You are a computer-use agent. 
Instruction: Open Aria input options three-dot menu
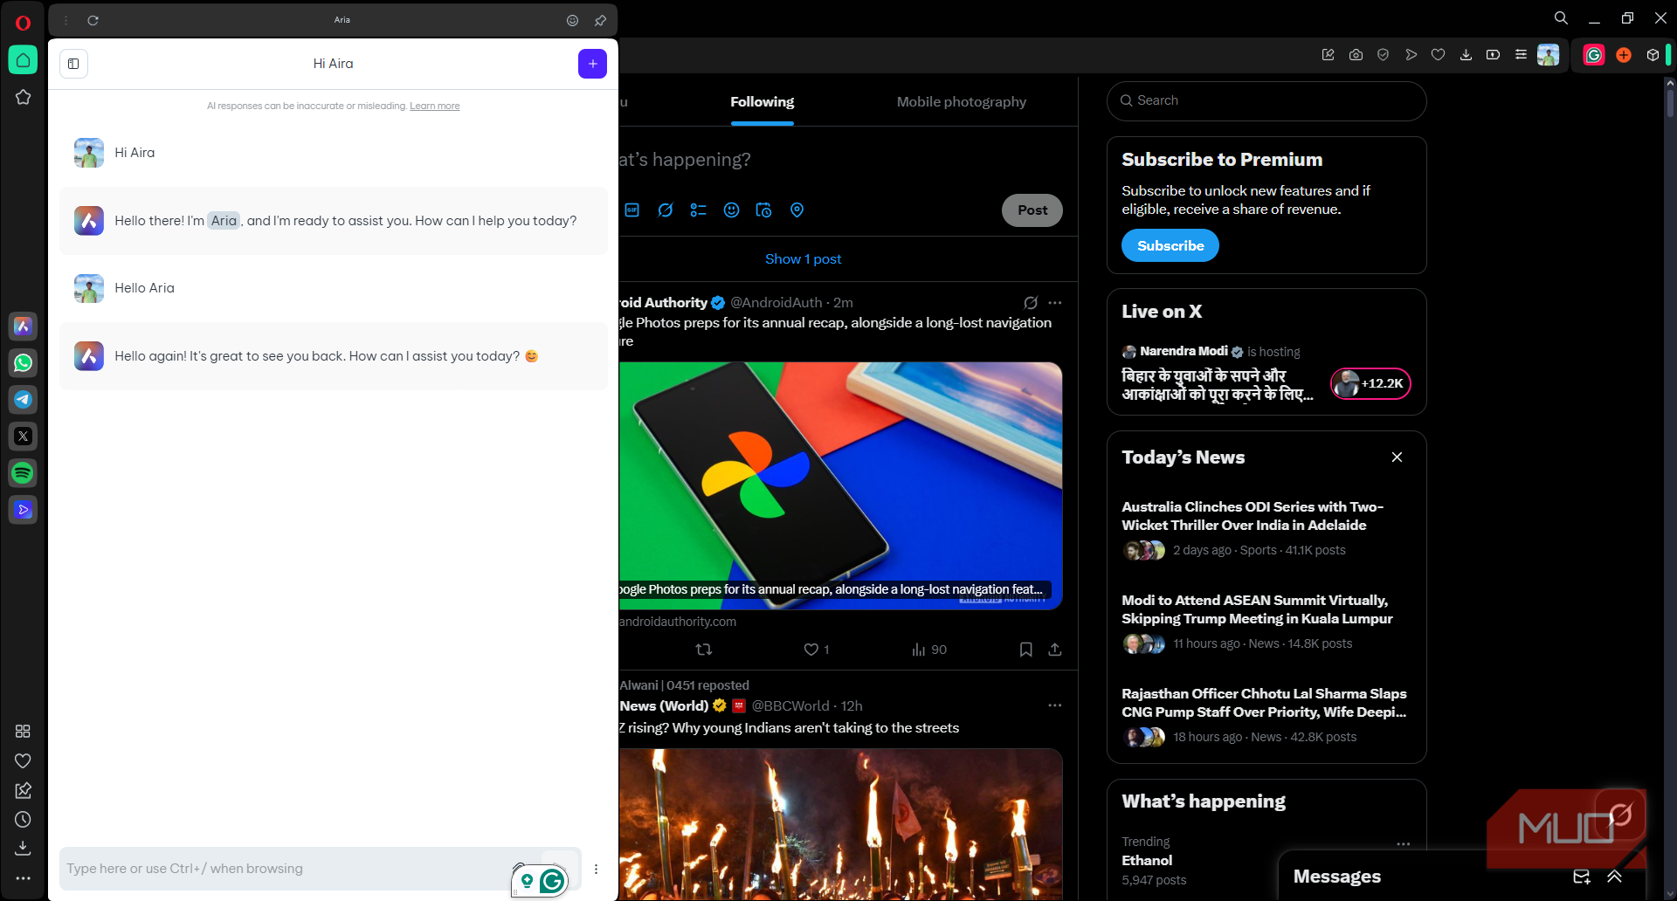tap(596, 869)
